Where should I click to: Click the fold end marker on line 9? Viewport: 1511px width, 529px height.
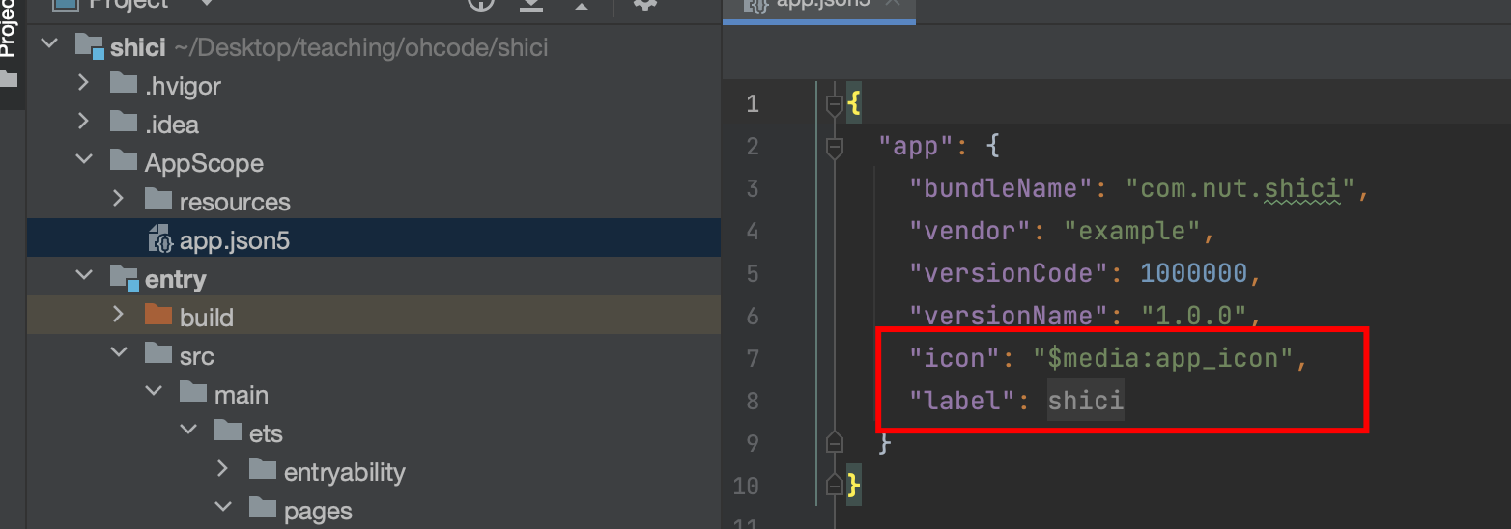pyautogui.click(x=835, y=443)
